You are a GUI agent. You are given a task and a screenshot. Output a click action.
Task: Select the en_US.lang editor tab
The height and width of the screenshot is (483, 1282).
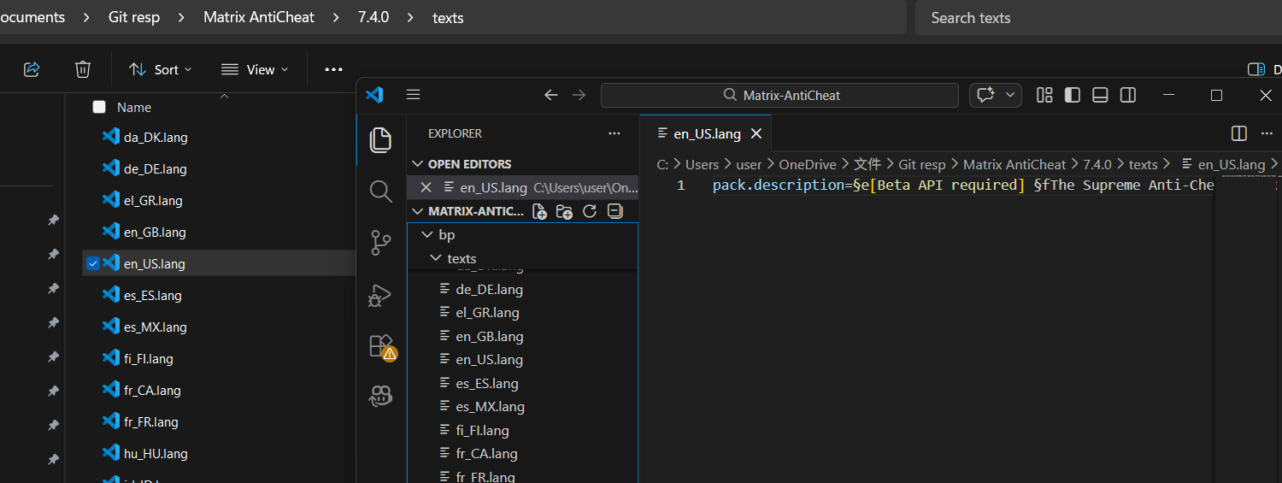point(706,133)
